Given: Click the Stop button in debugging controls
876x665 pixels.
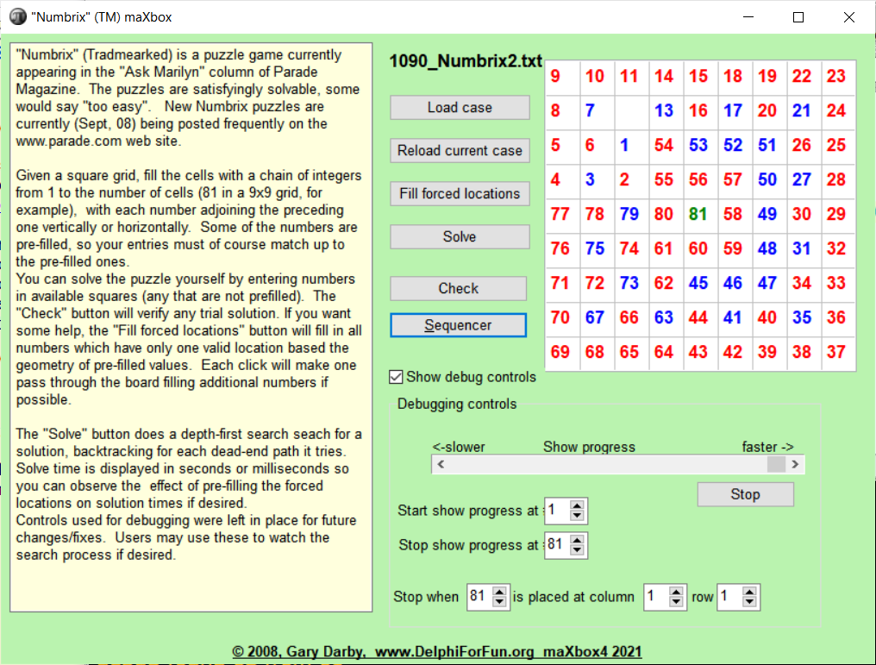Looking at the screenshot, I should 745,494.
